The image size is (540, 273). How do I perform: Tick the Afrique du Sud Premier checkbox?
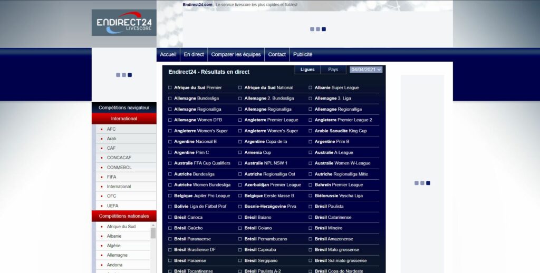click(170, 88)
